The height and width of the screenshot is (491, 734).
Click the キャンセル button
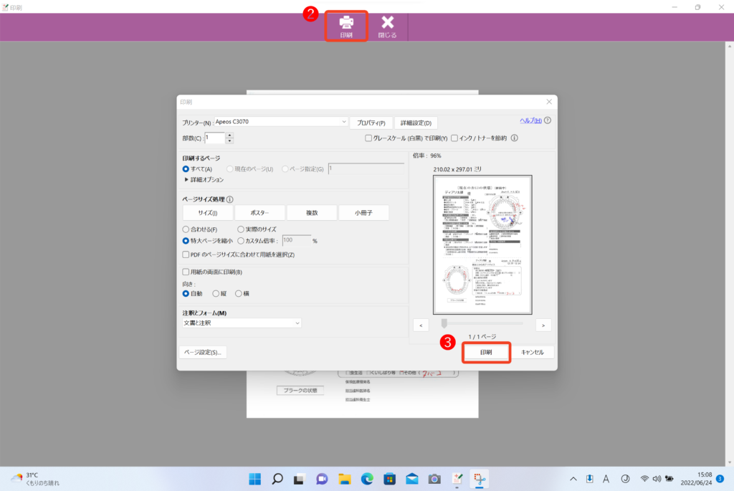coord(532,353)
